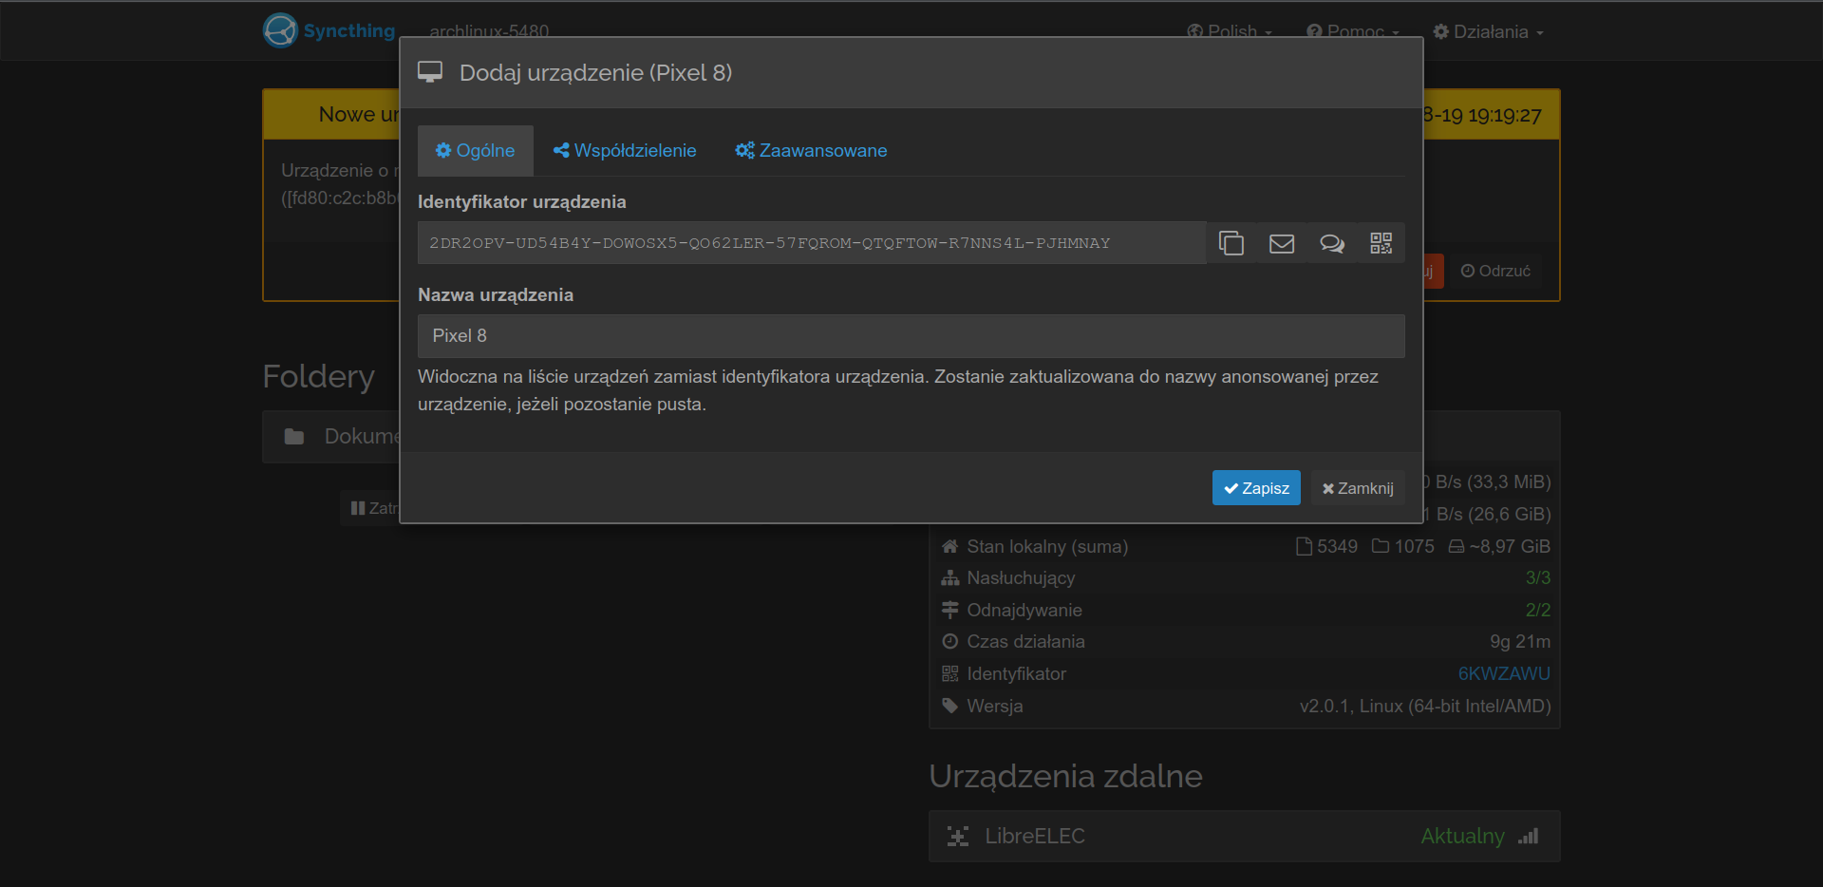
Task: Open the Polish language dropdown
Action: pos(1229,31)
